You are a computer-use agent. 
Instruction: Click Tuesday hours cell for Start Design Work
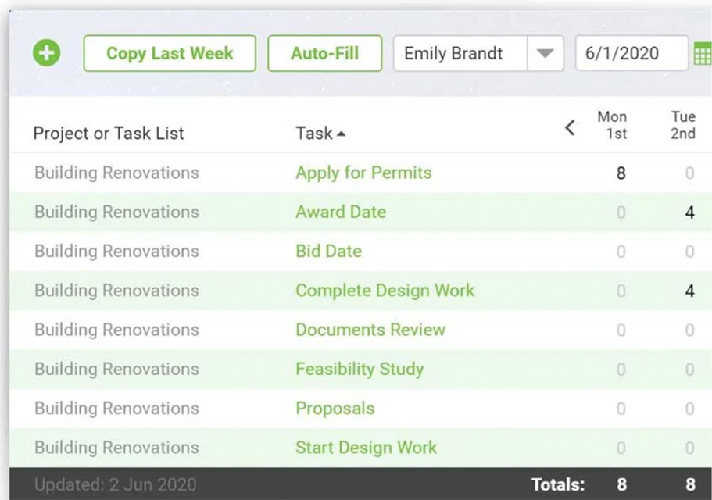[689, 448]
